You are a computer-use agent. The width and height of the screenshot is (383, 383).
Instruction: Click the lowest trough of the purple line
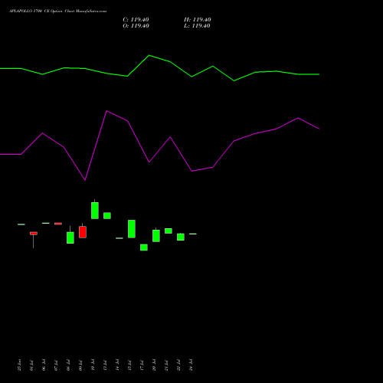85,180
